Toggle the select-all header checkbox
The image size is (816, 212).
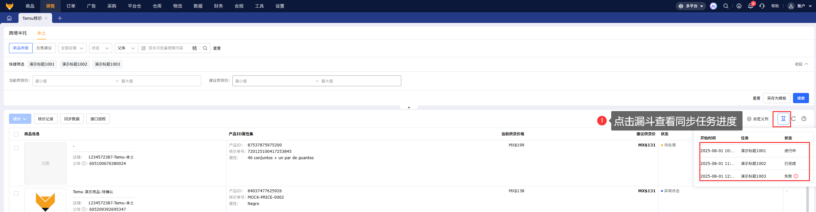pyautogui.click(x=16, y=134)
